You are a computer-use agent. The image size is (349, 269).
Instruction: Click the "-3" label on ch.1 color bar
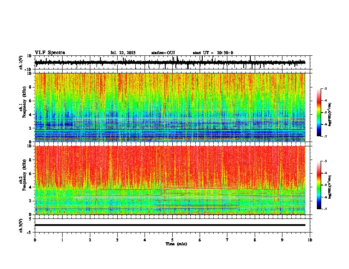(x=325, y=88)
